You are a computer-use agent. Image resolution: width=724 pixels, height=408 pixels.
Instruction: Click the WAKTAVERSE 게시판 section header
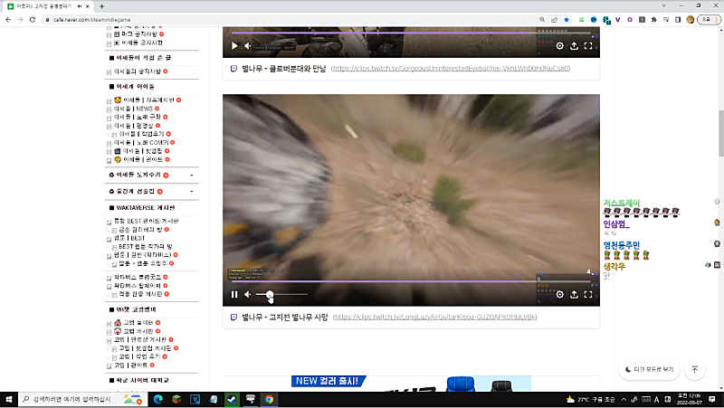[x=145, y=208]
